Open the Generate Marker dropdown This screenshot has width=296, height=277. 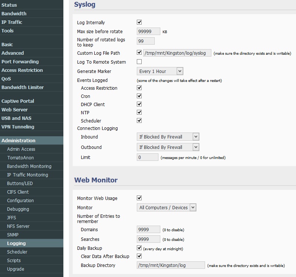pyautogui.click(x=160, y=71)
